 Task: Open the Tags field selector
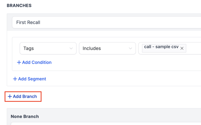tap(48, 49)
